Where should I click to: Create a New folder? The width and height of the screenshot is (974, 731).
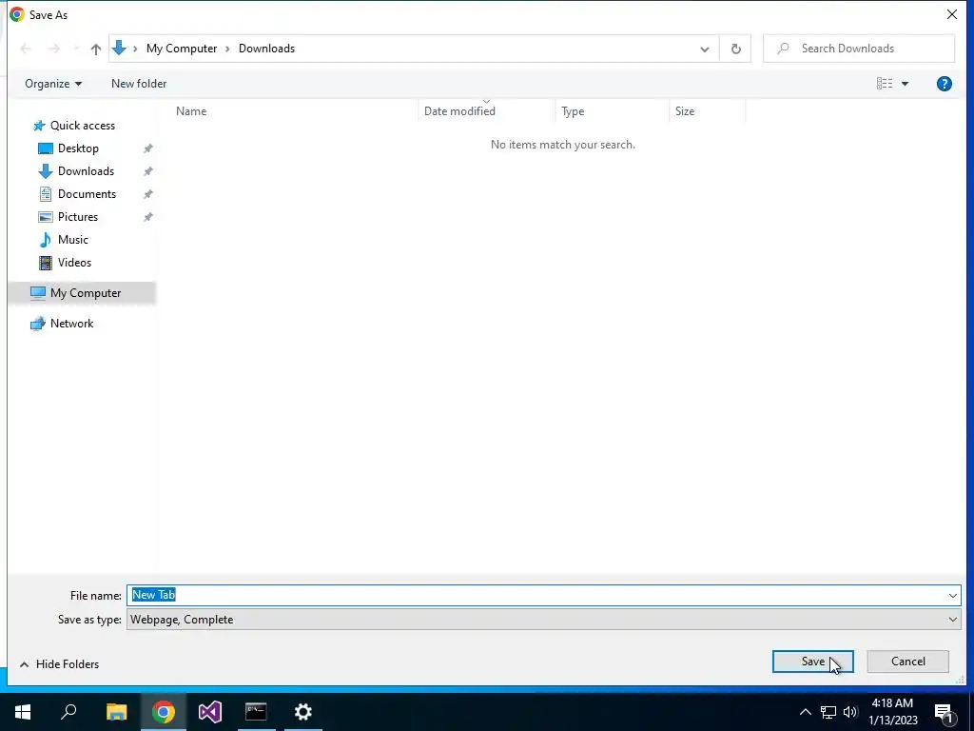tap(139, 84)
